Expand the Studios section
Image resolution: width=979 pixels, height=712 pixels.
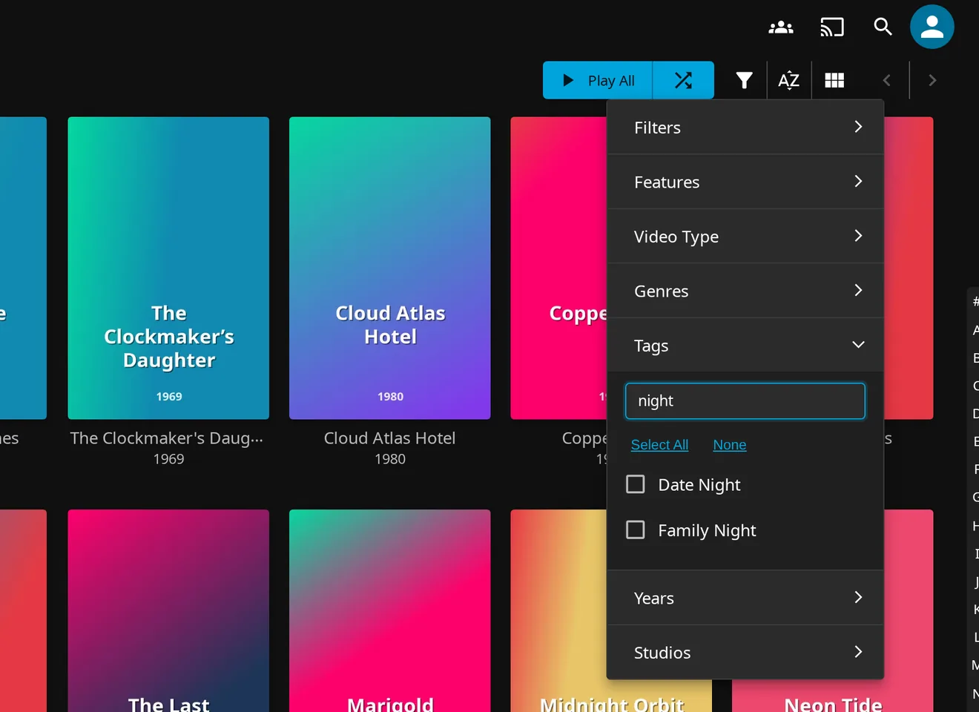(x=745, y=653)
